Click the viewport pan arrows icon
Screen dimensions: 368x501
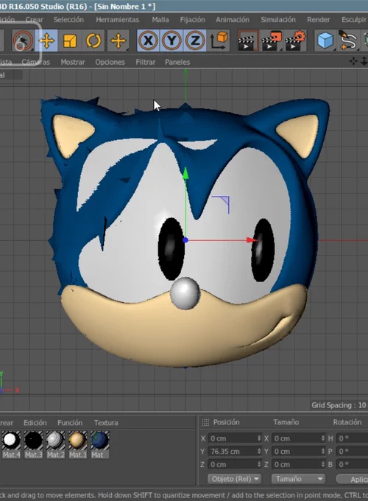353,61
